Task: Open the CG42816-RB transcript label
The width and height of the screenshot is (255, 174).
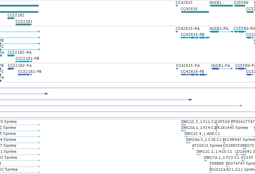Action: (x=193, y=35)
